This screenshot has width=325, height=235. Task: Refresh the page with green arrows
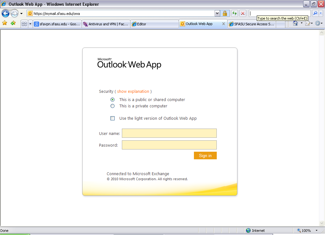(x=235, y=13)
